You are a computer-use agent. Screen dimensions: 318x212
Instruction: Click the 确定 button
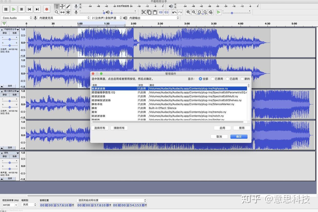tap(239, 137)
